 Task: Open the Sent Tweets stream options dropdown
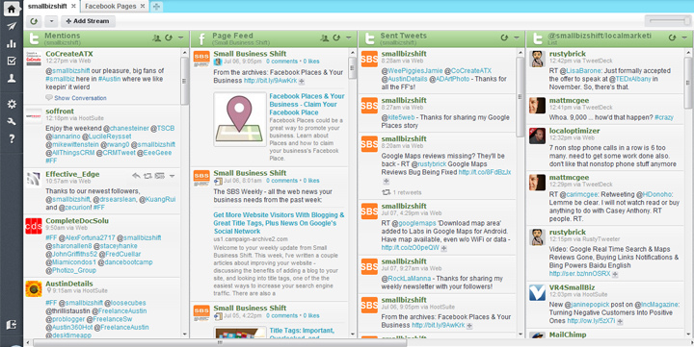tap(517, 37)
